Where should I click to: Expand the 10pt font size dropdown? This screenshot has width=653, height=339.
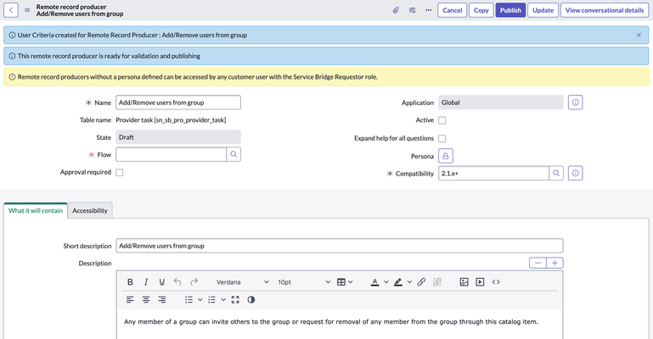point(304,282)
